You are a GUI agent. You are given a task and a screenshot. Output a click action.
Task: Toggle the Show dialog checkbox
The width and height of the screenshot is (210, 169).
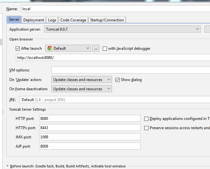click(x=117, y=80)
